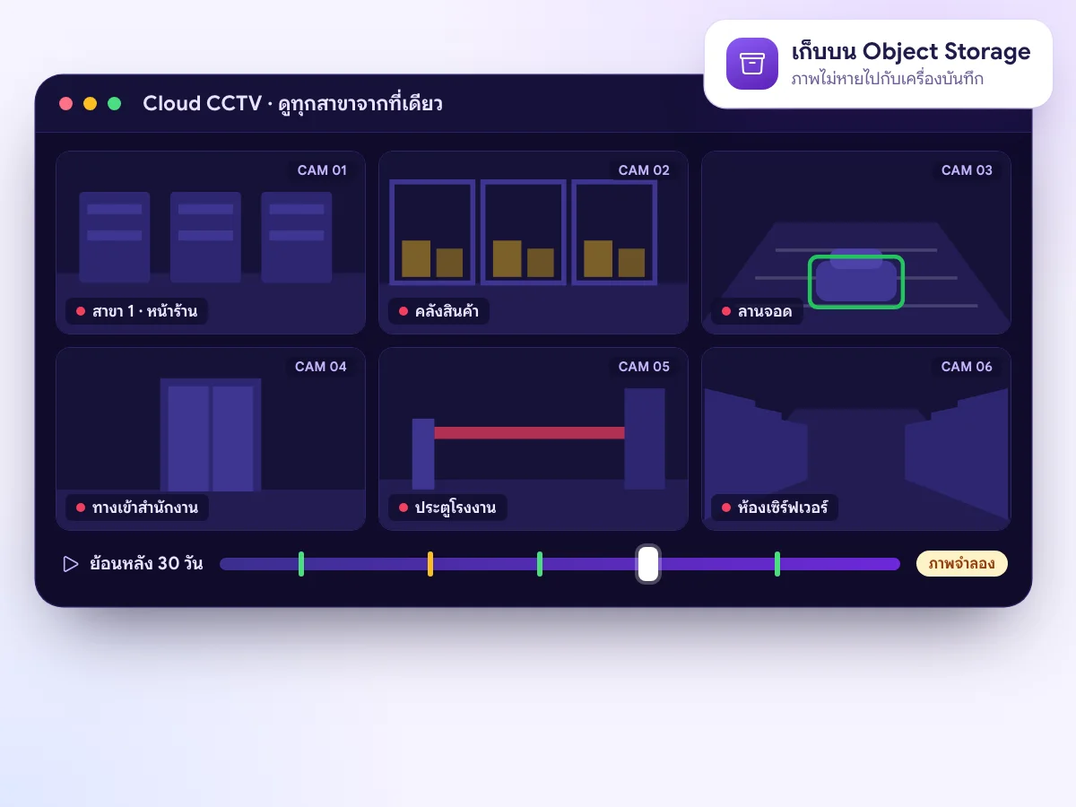Image resolution: width=1076 pixels, height=807 pixels.
Task: Jump to the first green timeline marker
Action: 301,564
